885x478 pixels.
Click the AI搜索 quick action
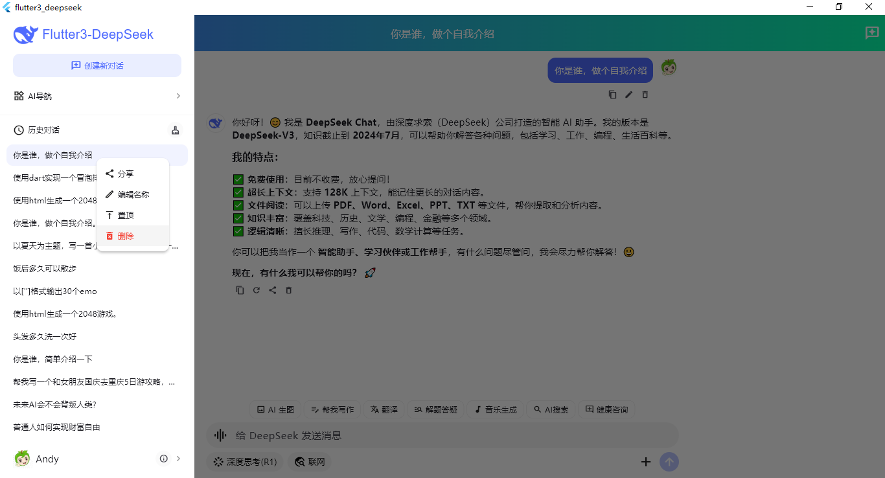(x=551, y=409)
